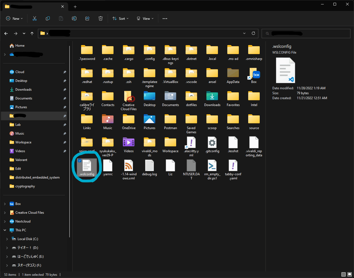Click the New button
This screenshot has width=354, height=278.
tap(14, 19)
